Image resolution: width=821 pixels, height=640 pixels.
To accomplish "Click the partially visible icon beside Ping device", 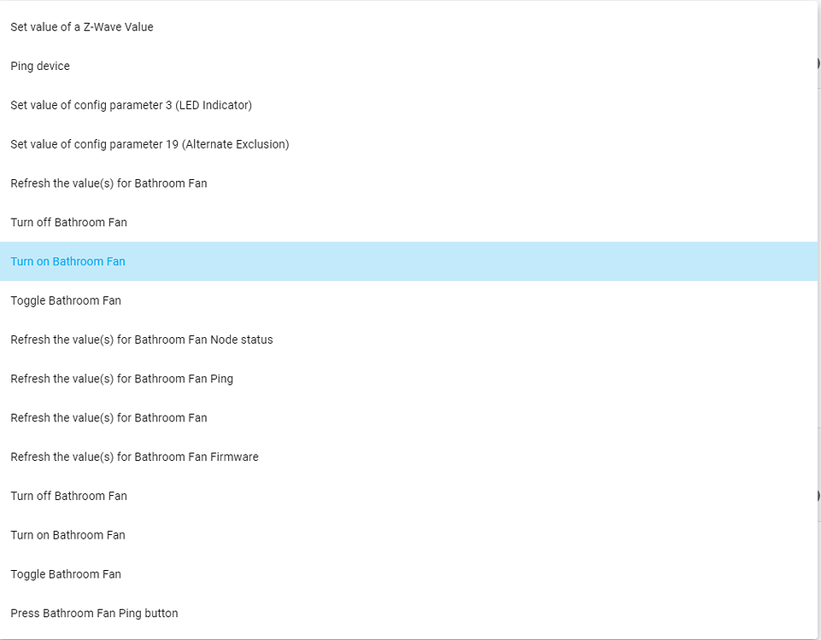I will pyautogui.click(x=817, y=63).
